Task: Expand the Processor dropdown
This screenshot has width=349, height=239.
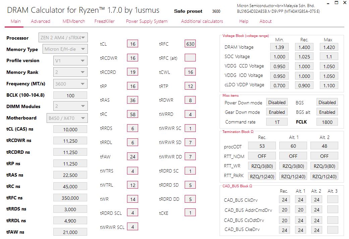Action: point(63,38)
